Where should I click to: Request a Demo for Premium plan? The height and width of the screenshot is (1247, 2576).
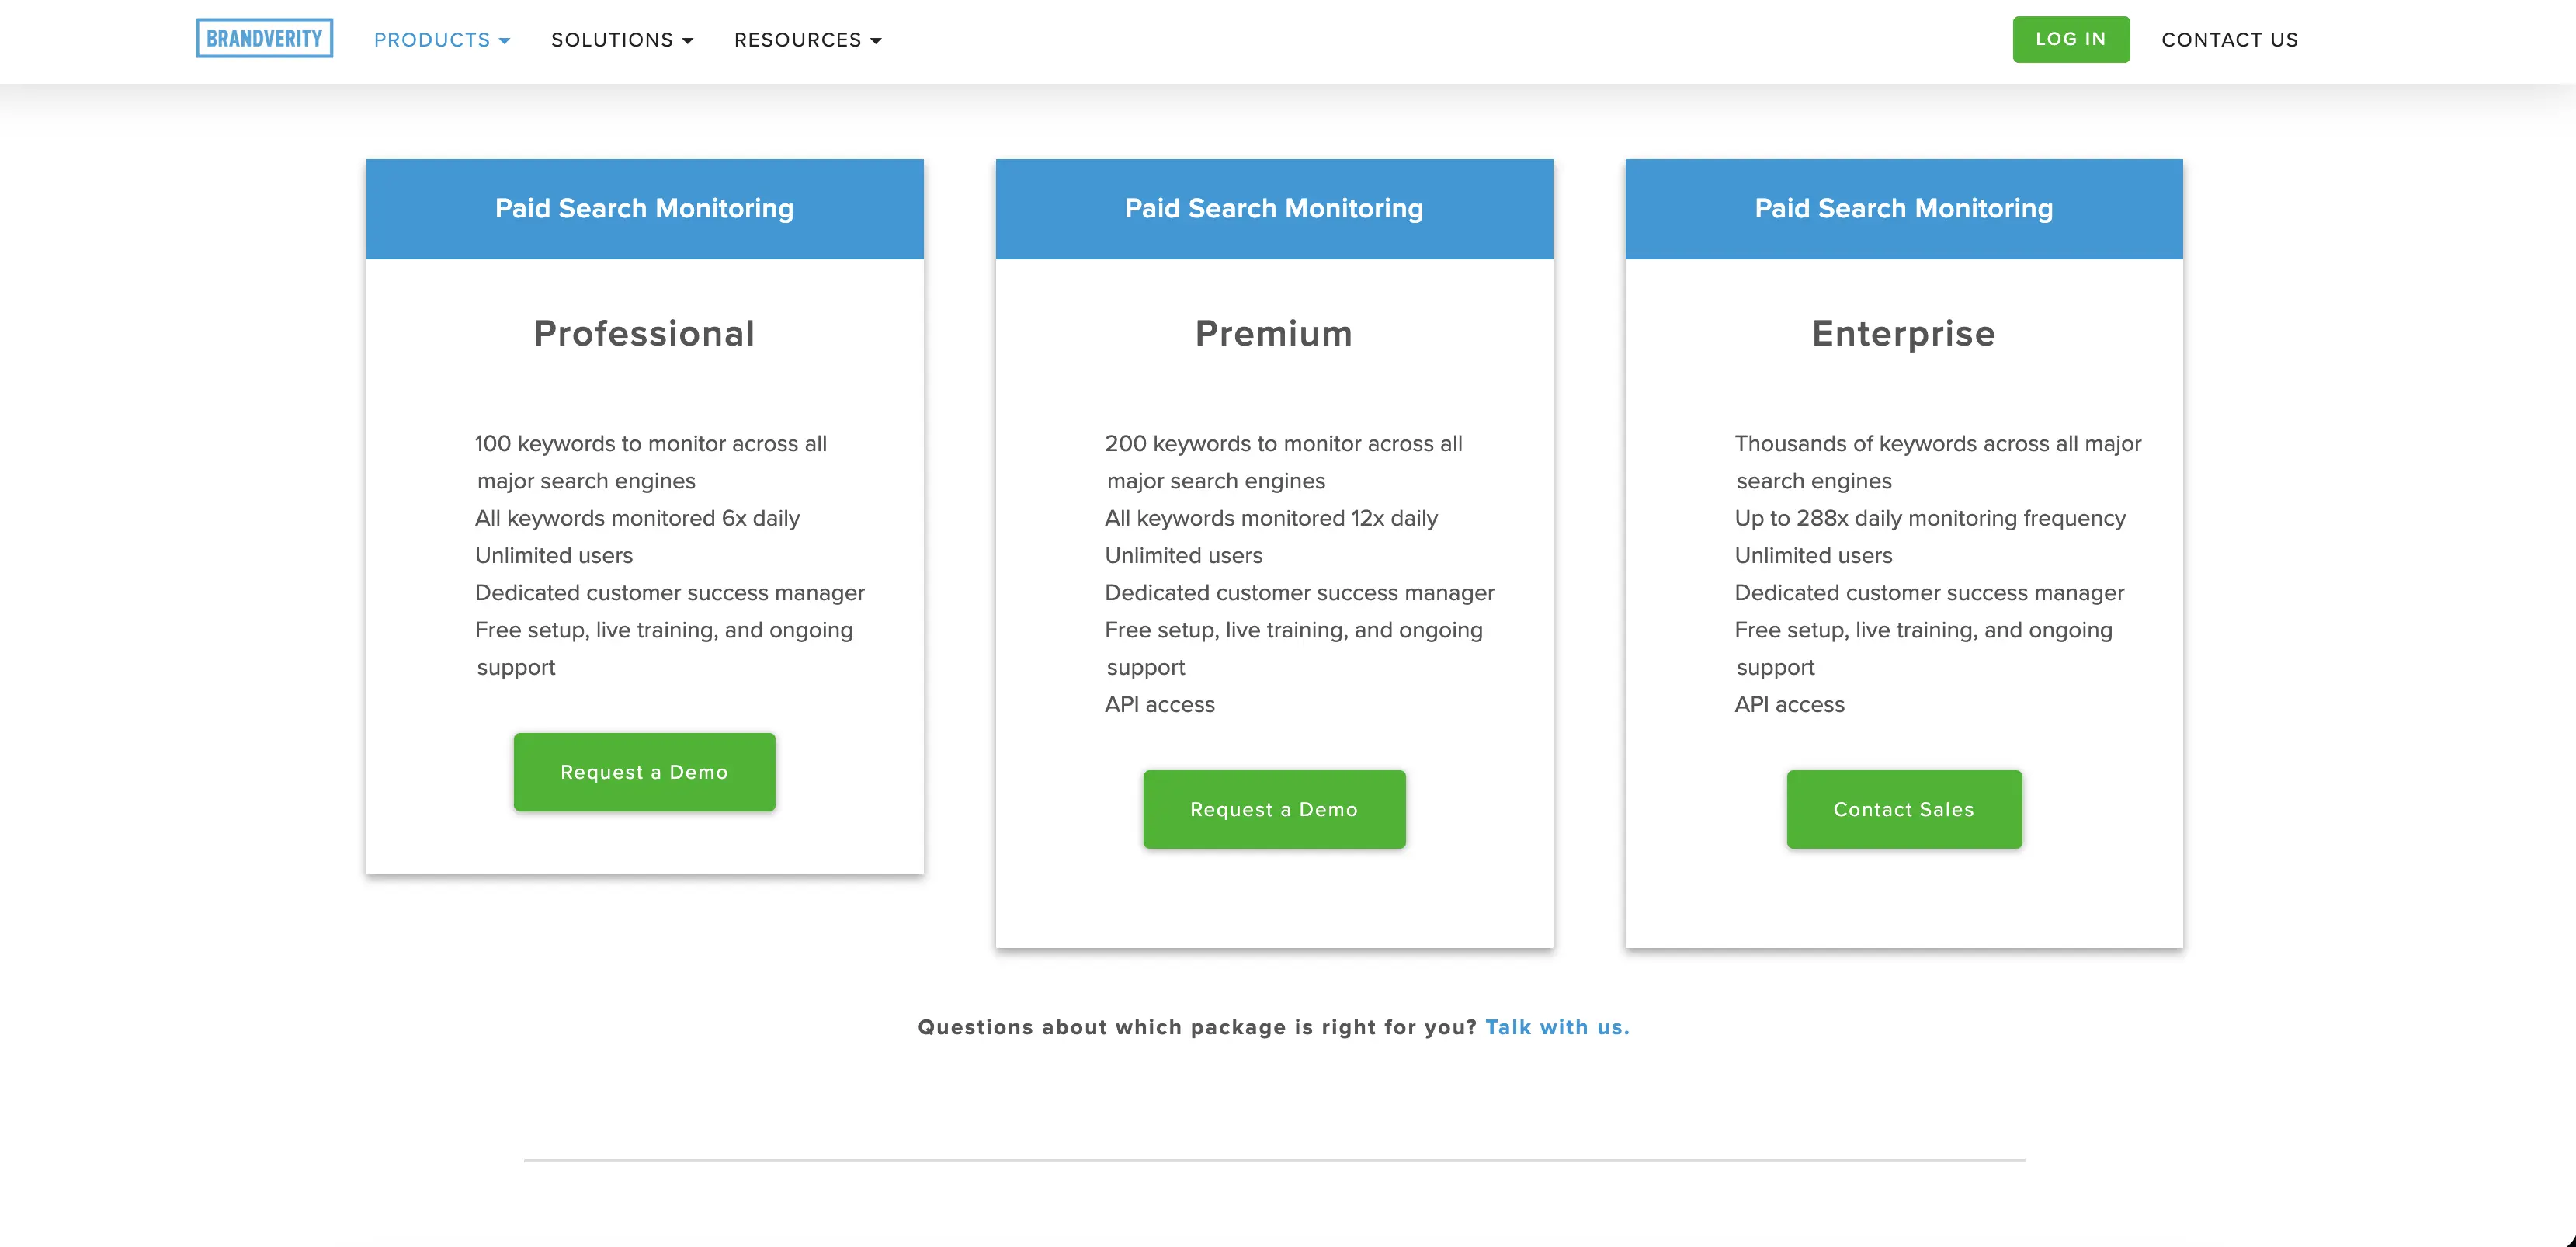pos(1274,809)
